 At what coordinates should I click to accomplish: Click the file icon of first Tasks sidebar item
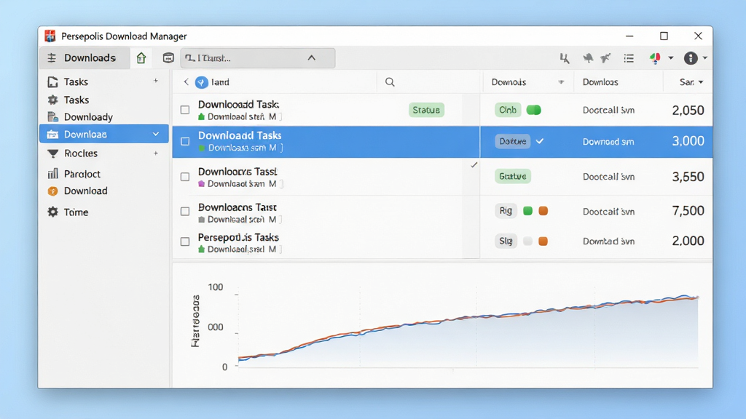click(x=52, y=81)
